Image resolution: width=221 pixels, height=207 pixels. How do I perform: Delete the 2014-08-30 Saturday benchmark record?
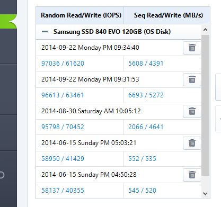coord(192,111)
